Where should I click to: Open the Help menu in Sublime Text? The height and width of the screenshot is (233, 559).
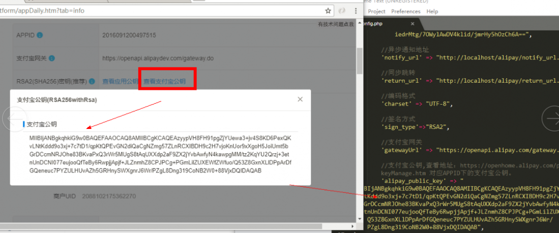click(x=432, y=11)
